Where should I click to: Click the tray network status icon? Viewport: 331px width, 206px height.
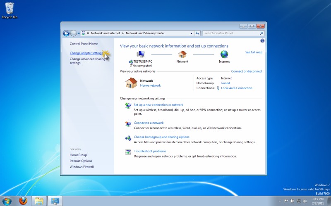(x=298, y=201)
